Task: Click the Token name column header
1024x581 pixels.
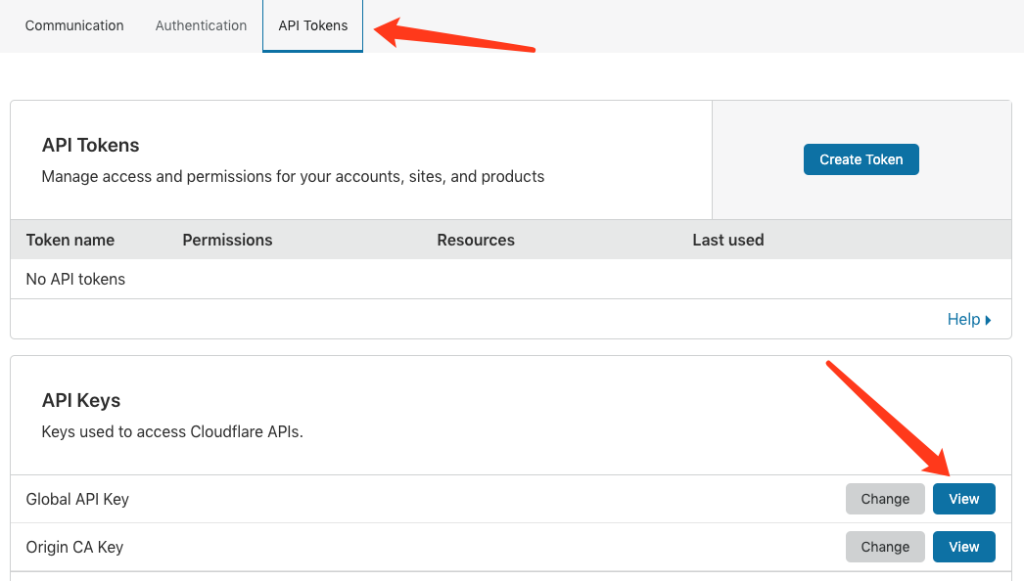Action: [70, 240]
